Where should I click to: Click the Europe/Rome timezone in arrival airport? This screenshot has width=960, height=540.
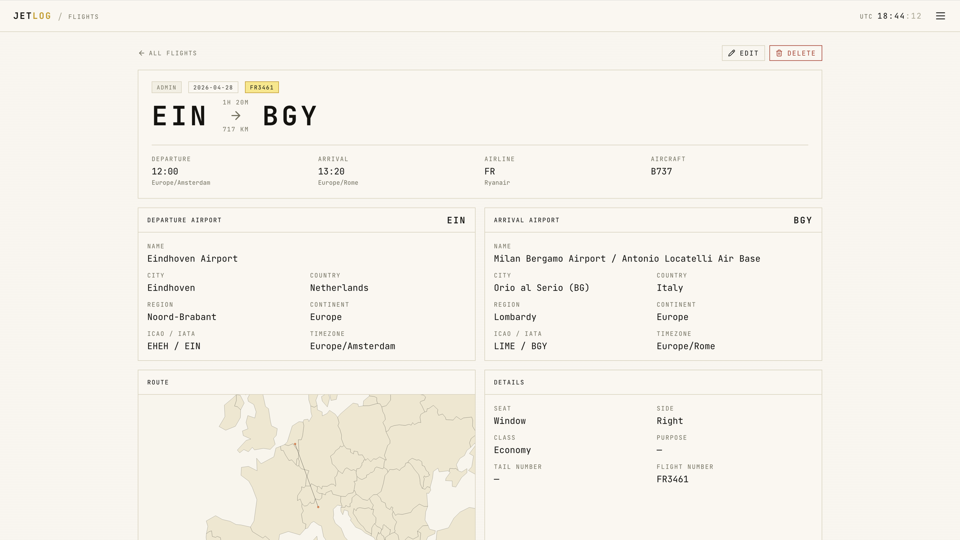click(x=686, y=346)
